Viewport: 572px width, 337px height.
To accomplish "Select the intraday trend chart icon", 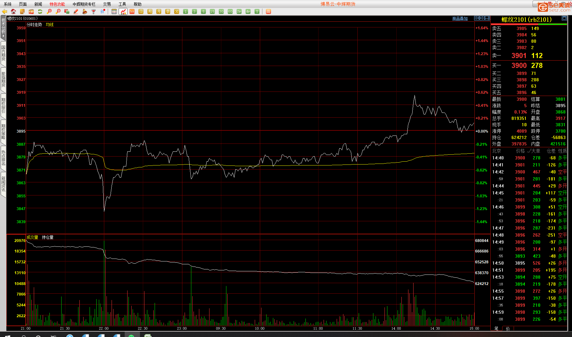I will [x=123, y=11].
